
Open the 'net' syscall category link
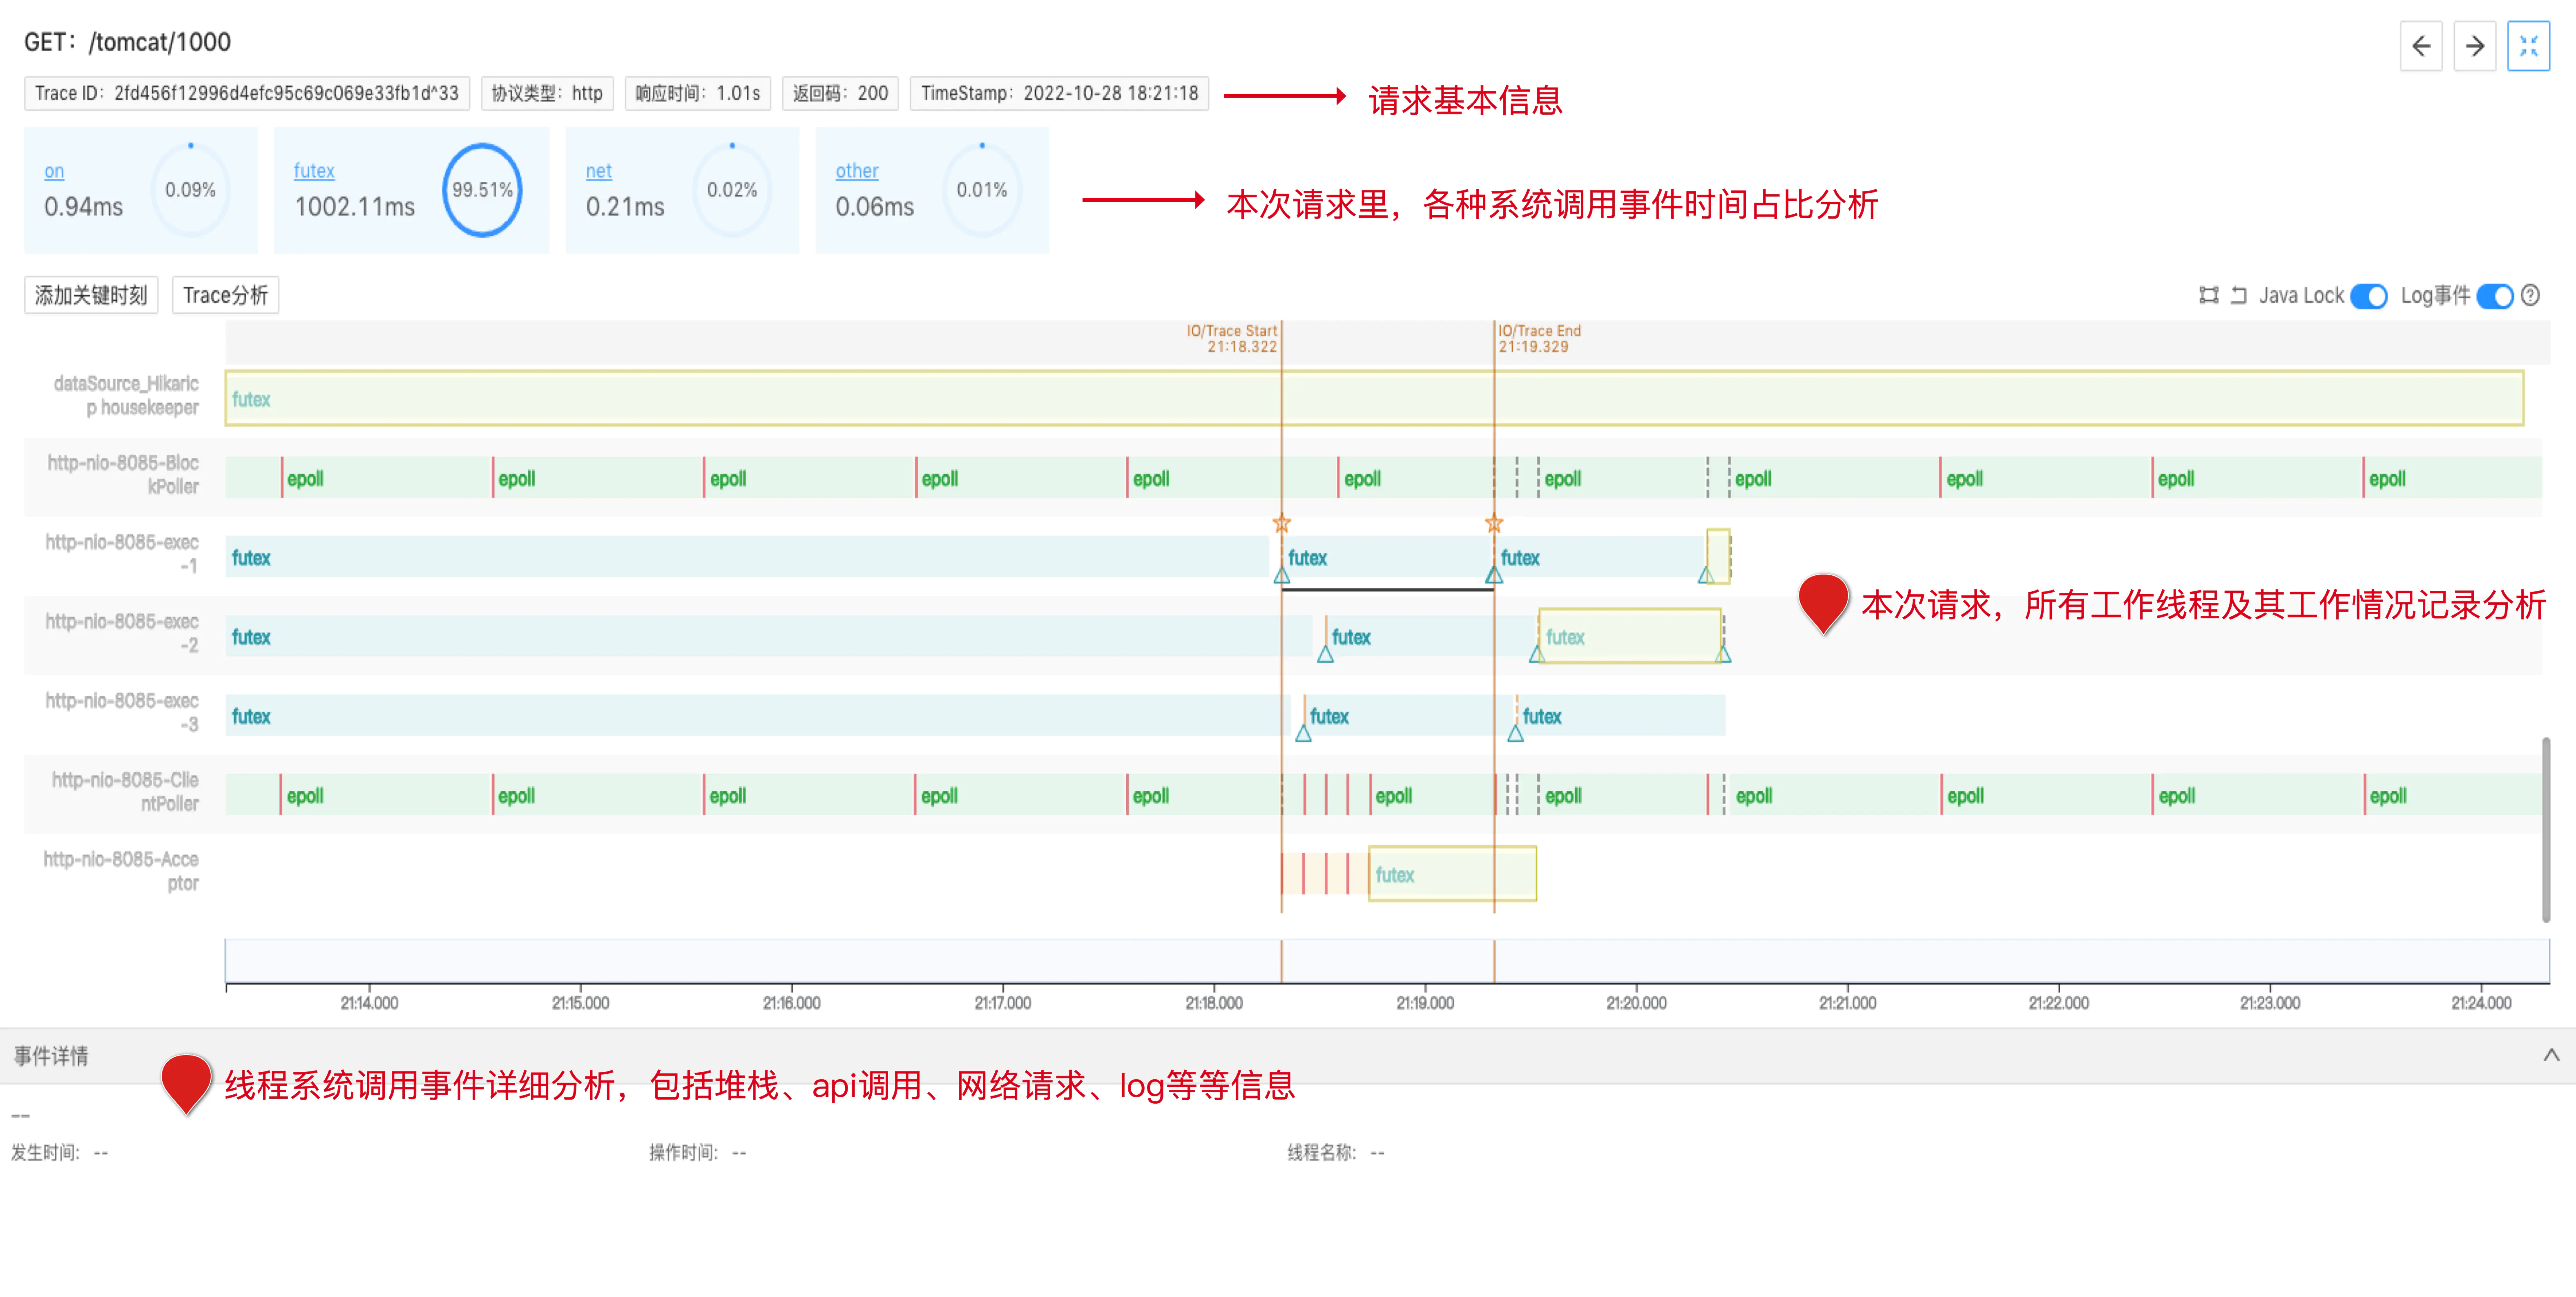pyautogui.click(x=598, y=171)
